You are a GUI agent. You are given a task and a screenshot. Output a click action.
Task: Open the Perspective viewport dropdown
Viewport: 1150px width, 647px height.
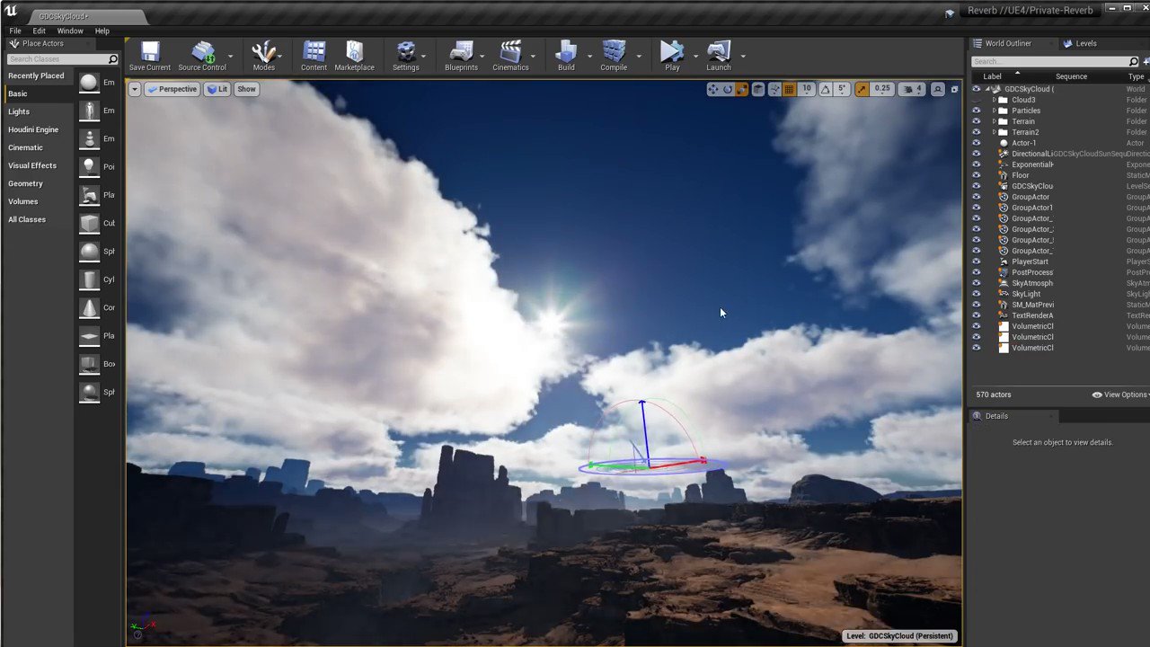[172, 89]
